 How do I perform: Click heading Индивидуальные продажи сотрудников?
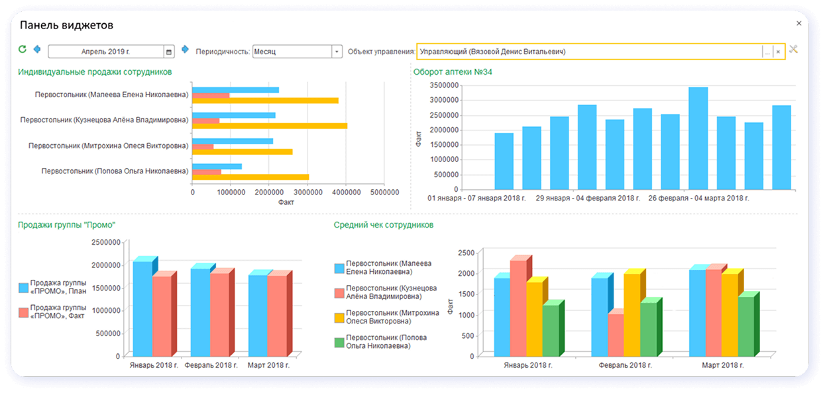[95, 71]
